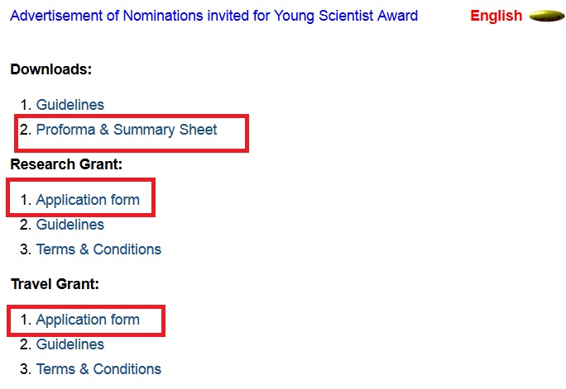The image size is (566, 389).
Task: Click the Research Grant section heading
Action: coord(66,164)
